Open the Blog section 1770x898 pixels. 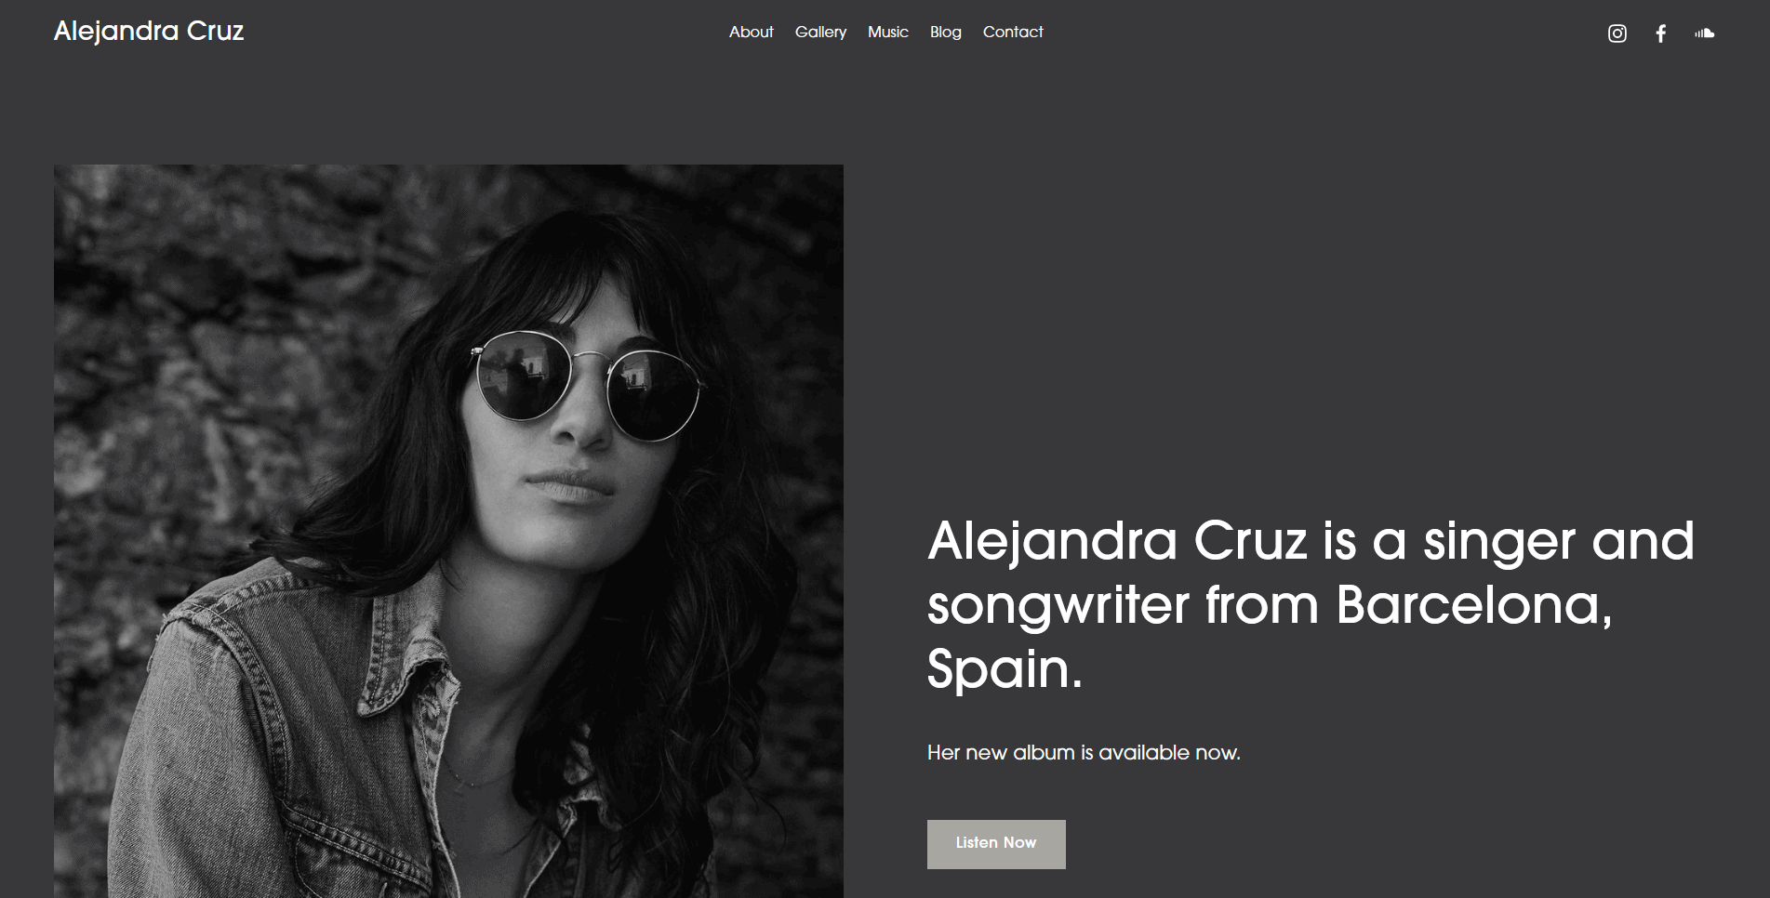pos(945,32)
